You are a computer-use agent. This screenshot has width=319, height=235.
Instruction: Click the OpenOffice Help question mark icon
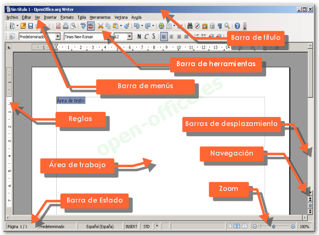pyautogui.click(x=237, y=26)
